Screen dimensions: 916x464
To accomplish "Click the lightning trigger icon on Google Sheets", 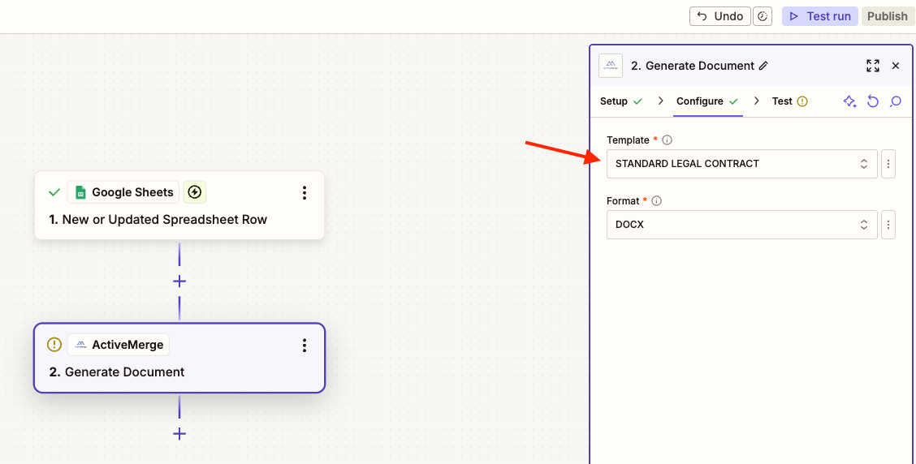I will pos(194,192).
